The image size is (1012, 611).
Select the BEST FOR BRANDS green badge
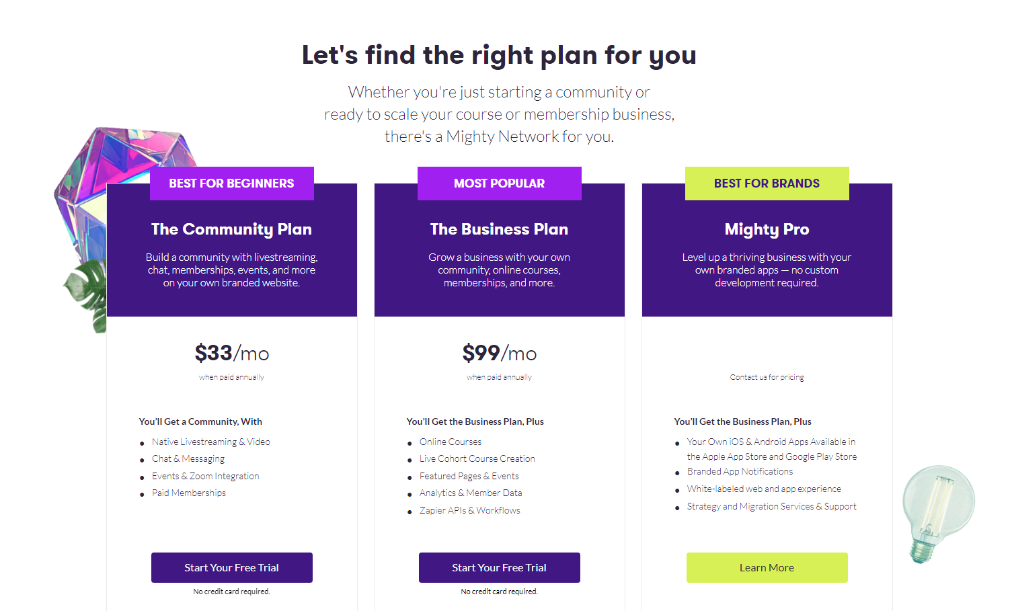pos(767,184)
